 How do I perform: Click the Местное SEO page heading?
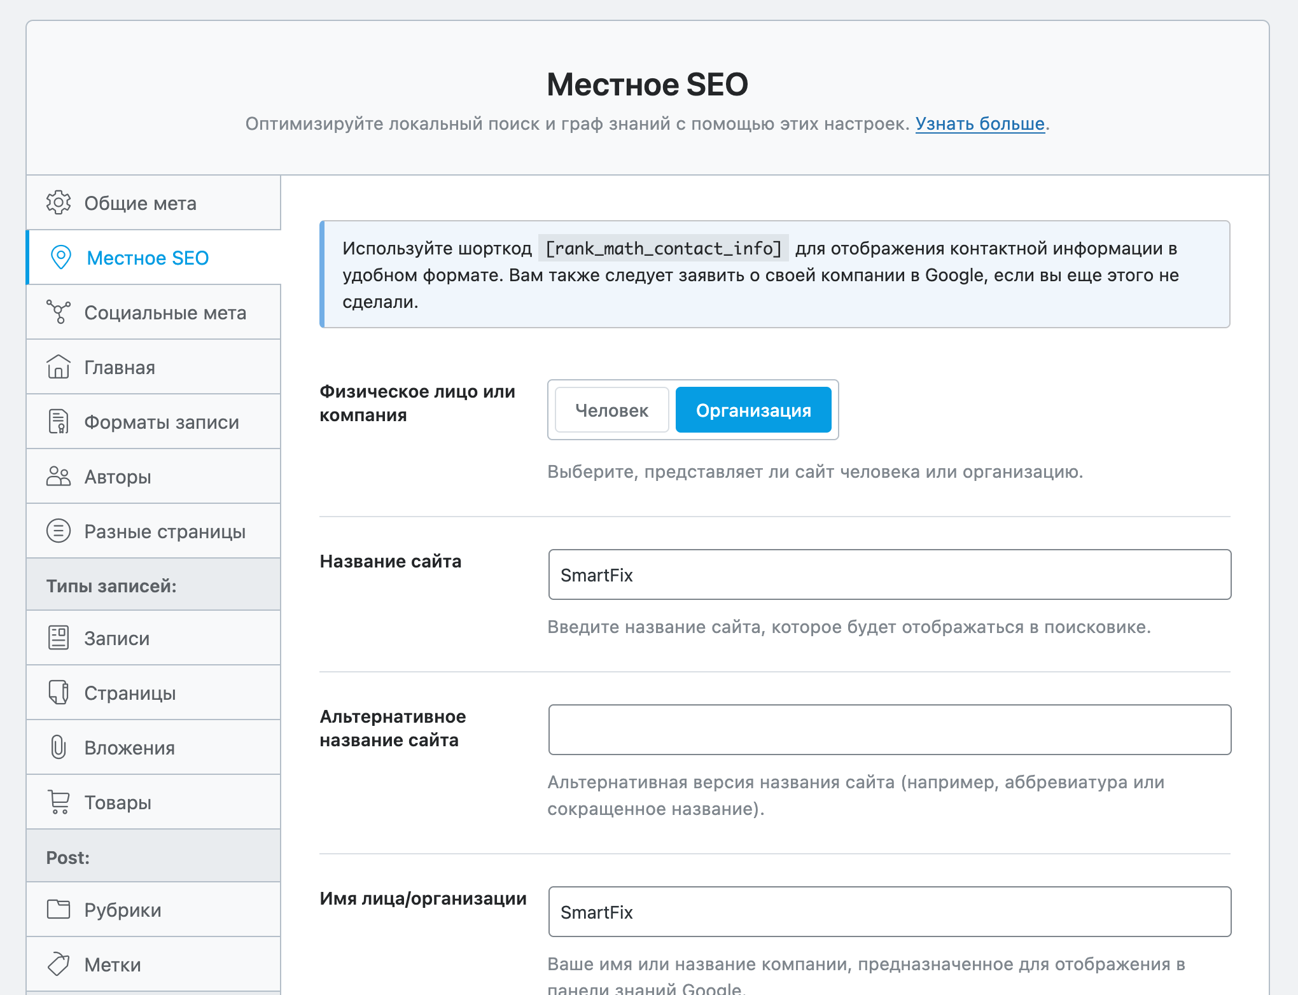coord(648,85)
